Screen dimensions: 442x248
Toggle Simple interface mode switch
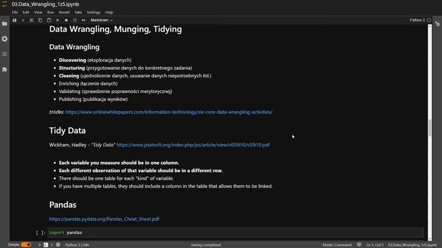pos(26,245)
